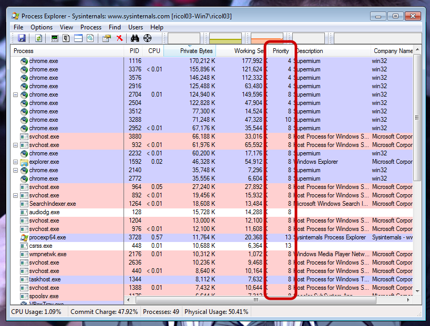Sort by the CPU column header
The height and width of the screenshot is (326, 430).
pyautogui.click(x=154, y=51)
